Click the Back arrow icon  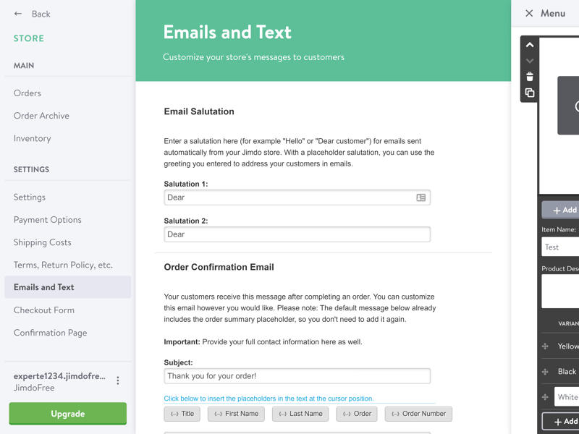pos(17,14)
